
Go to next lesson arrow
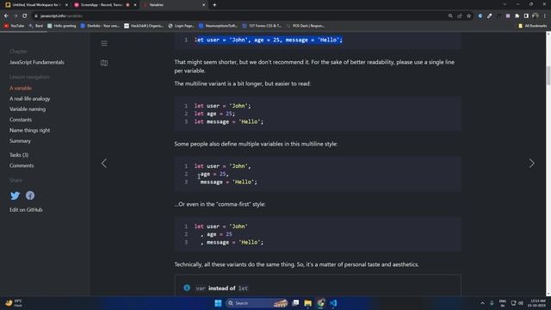[x=532, y=163]
